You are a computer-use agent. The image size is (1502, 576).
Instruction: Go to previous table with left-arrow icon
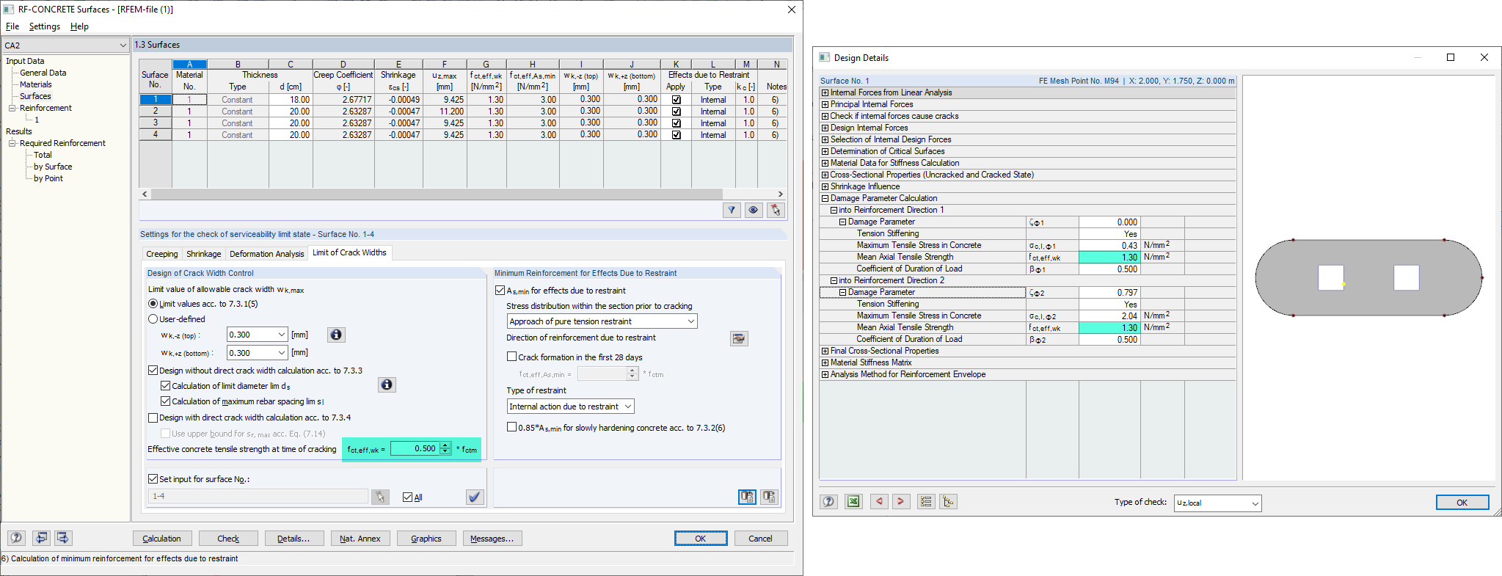pyautogui.click(x=41, y=538)
